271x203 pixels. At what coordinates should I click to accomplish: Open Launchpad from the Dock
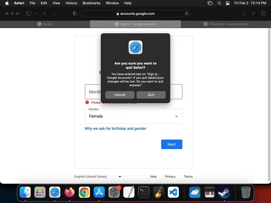point(40,192)
